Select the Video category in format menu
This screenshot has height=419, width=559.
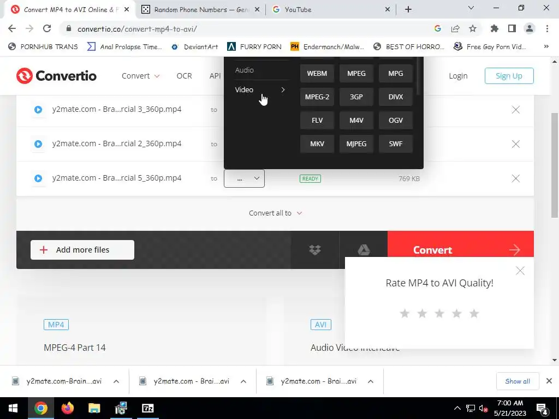(x=261, y=90)
